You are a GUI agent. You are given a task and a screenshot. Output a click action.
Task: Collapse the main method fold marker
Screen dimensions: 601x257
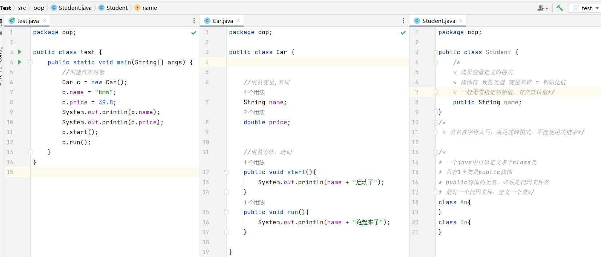(x=31, y=63)
